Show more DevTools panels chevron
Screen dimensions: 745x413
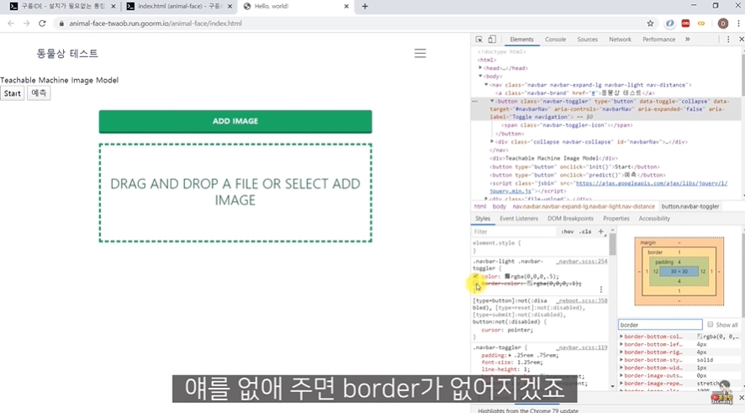click(x=688, y=40)
